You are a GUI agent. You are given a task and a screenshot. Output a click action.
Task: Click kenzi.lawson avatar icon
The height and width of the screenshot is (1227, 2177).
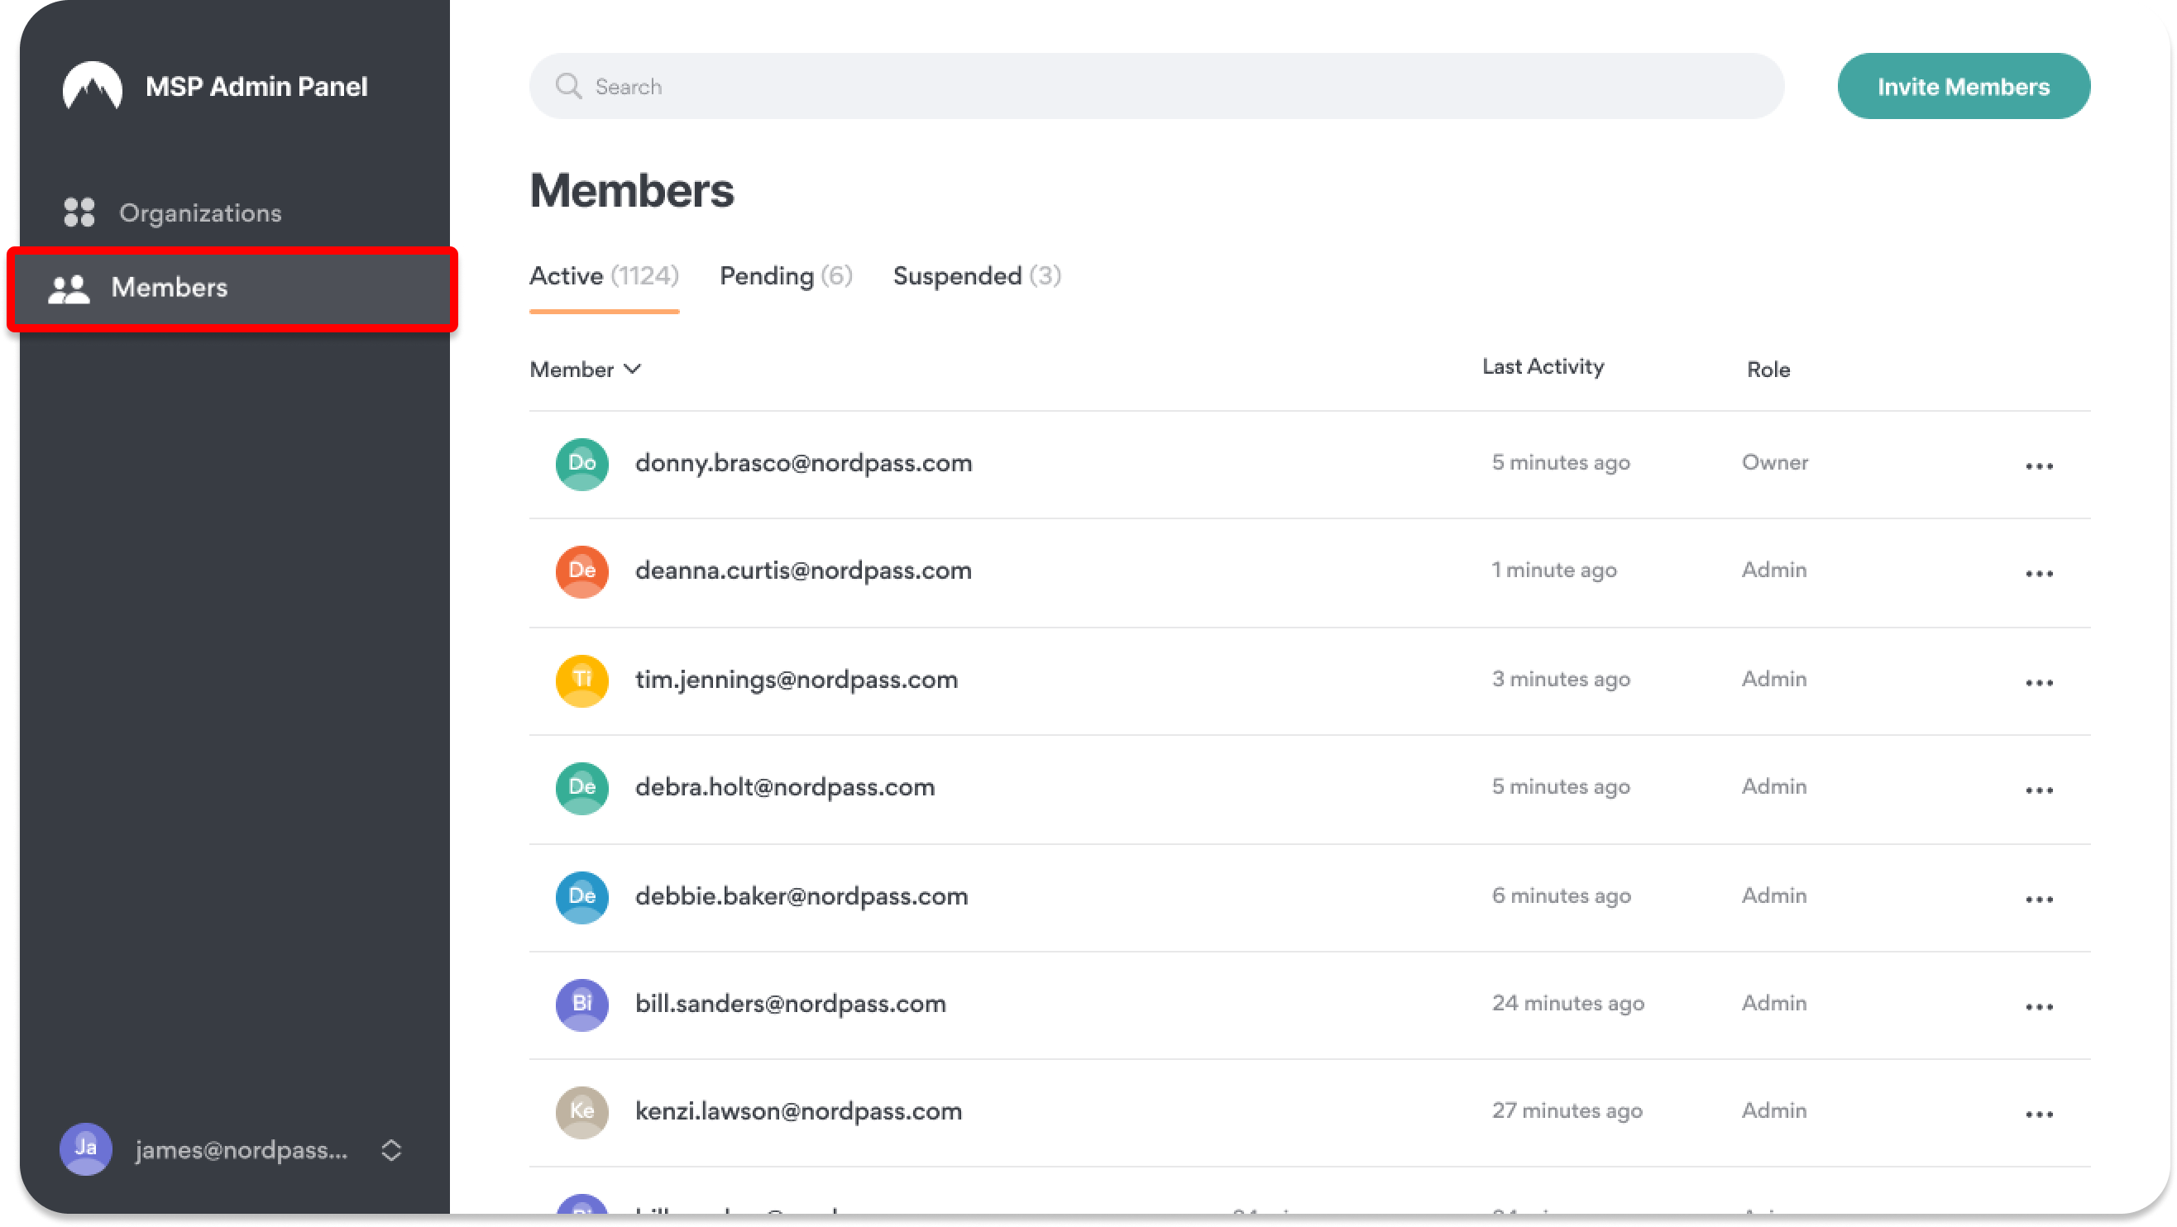(x=581, y=1111)
